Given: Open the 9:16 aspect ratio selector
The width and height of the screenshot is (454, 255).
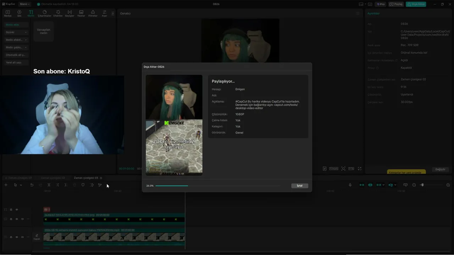Looking at the screenshot, I should click(x=351, y=169).
